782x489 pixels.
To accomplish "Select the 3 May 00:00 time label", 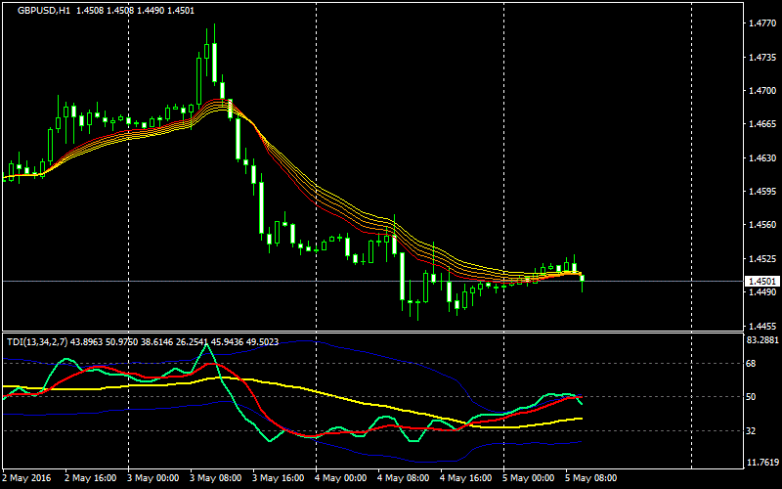I will [153, 478].
